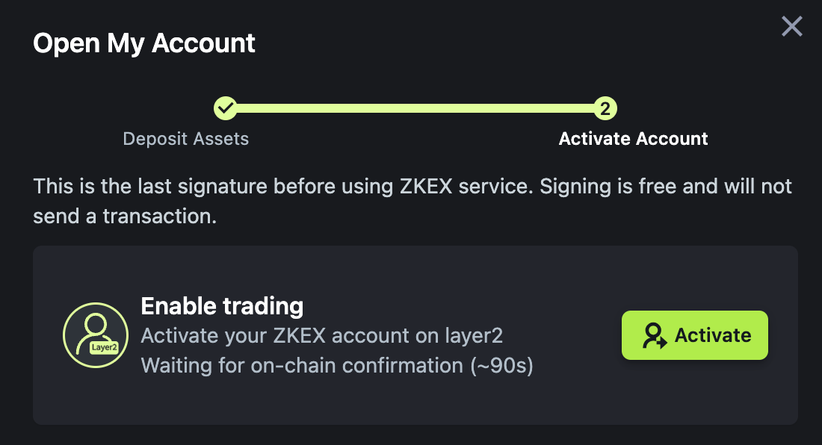822x445 pixels.
Task: Close the Open My Account dialog
Action: point(791,27)
